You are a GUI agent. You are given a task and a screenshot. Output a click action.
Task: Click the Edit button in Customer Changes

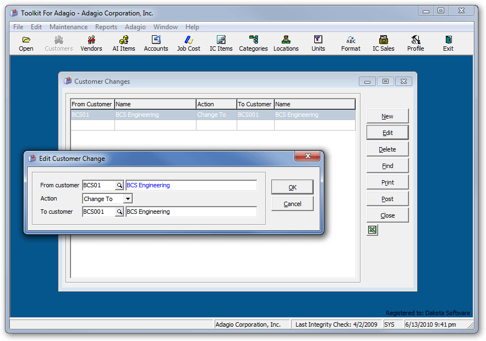[387, 133]
